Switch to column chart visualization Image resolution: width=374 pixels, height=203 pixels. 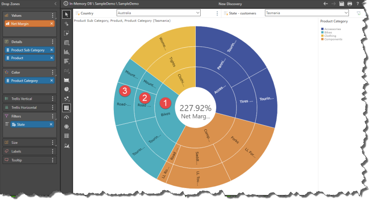click(x=67, y=52)
